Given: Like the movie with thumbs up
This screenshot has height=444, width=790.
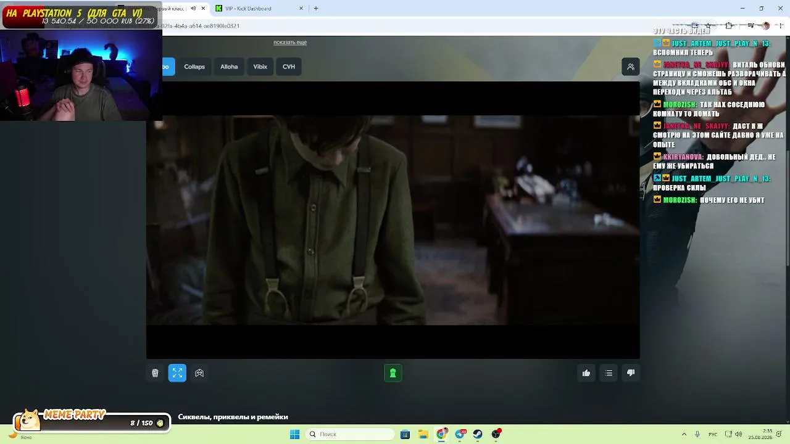Looking at the screenshot, I should (x=586, y=373).
